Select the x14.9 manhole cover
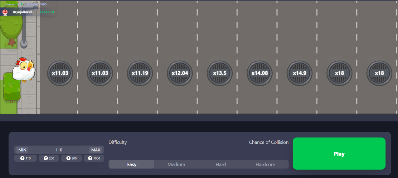 tap(299, 73)
